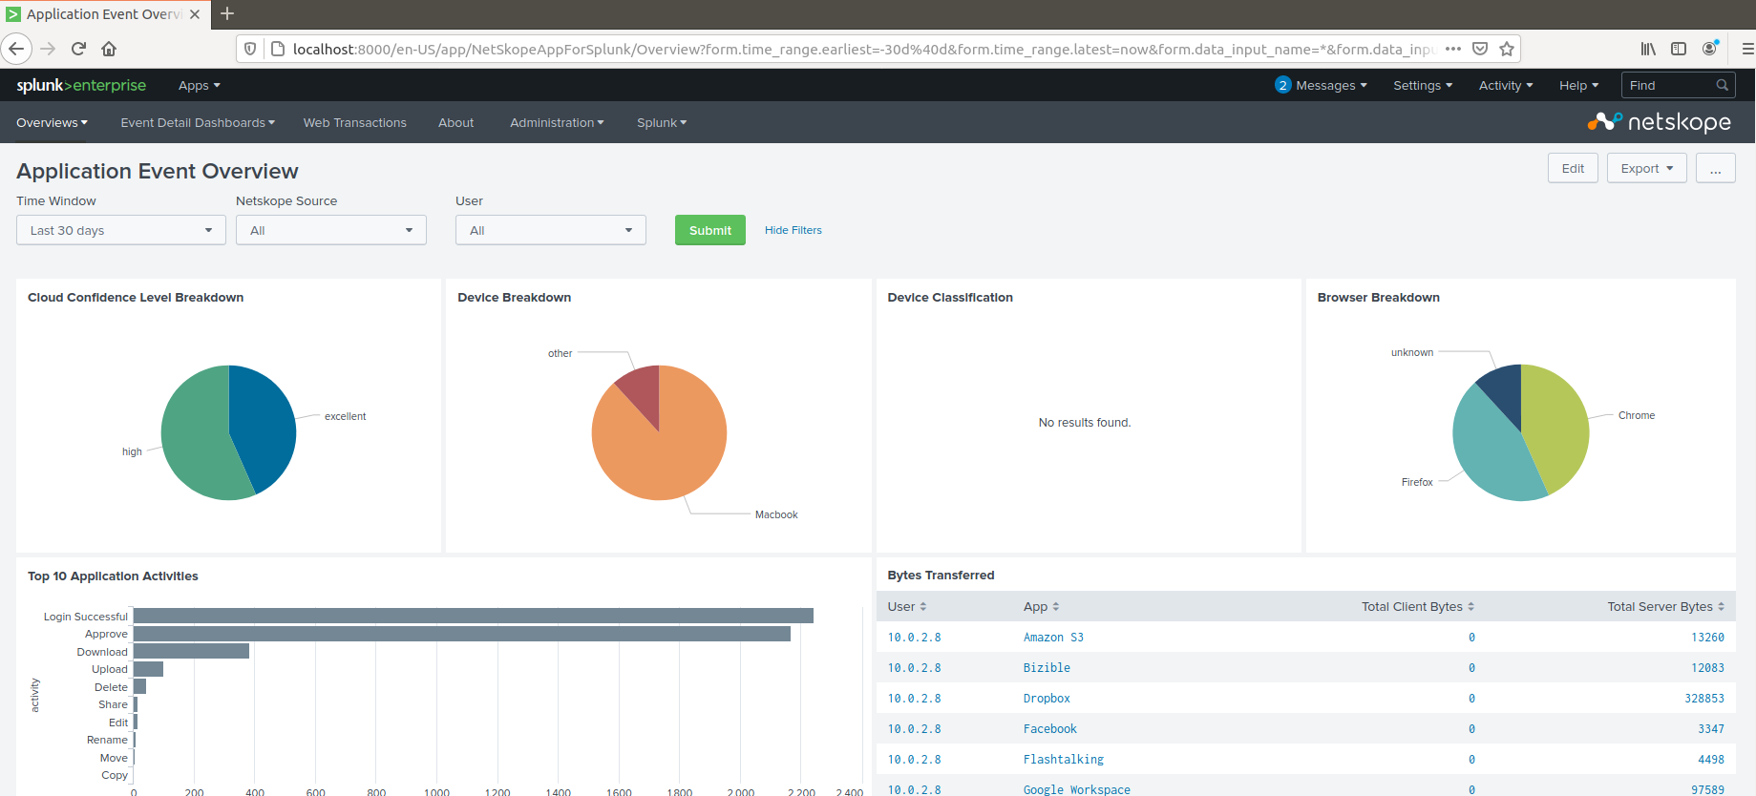Click the Download activity bar
This screenshot has width=1756, height=796.
191,651
